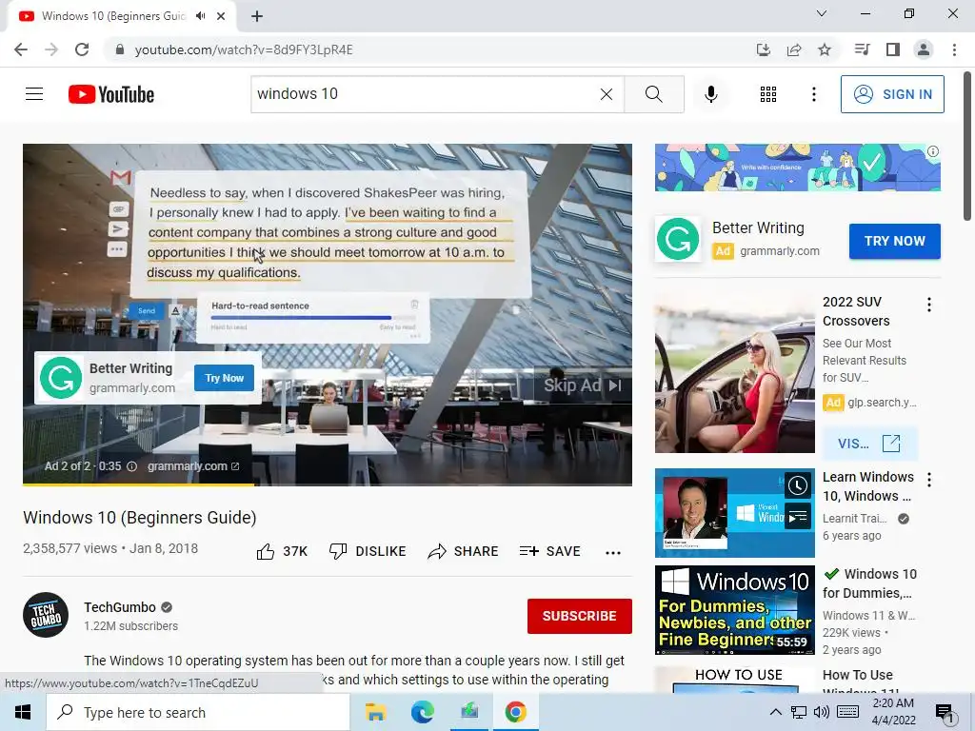Mute the tab via the speaker icon
This screenshot has width=975, height=731.
[200, 16]
